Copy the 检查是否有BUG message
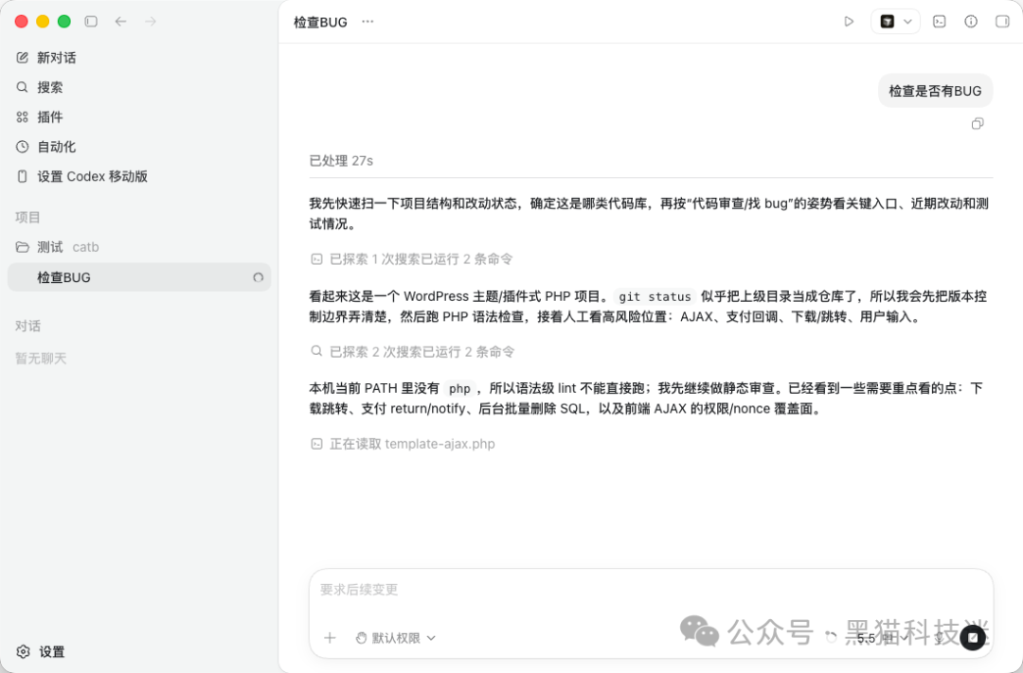This screenshot has height=673, width=1023. tap(978, 123)
